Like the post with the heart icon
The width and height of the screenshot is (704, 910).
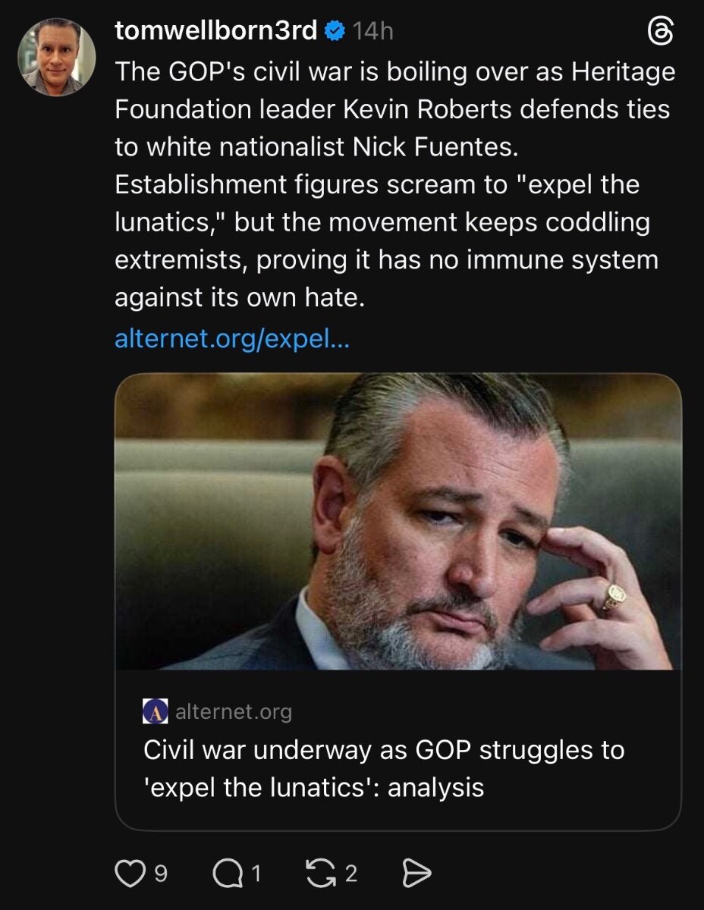point(128,874)
